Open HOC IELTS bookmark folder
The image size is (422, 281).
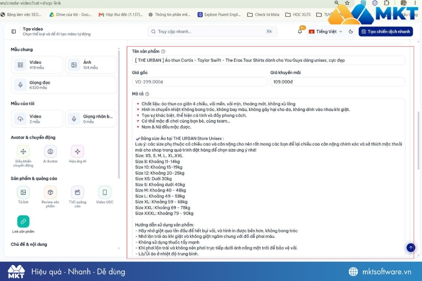[x=298, y=15]
